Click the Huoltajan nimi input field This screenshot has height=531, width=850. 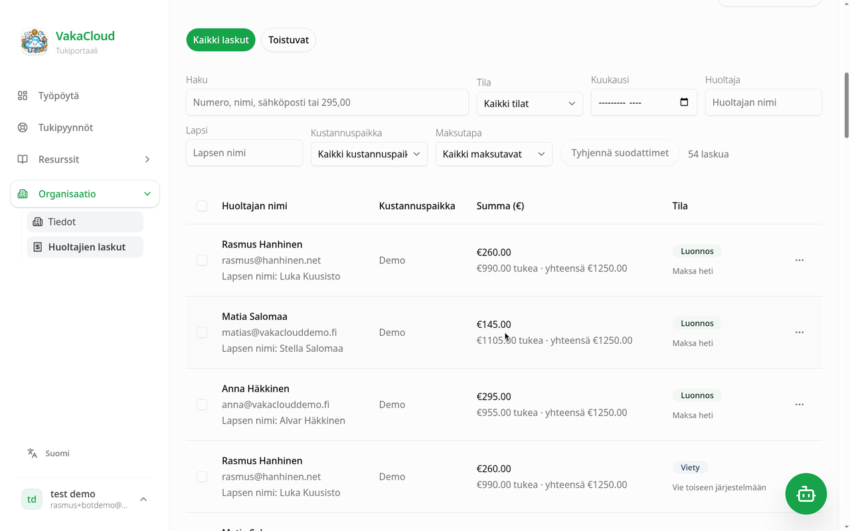[764, 102]
